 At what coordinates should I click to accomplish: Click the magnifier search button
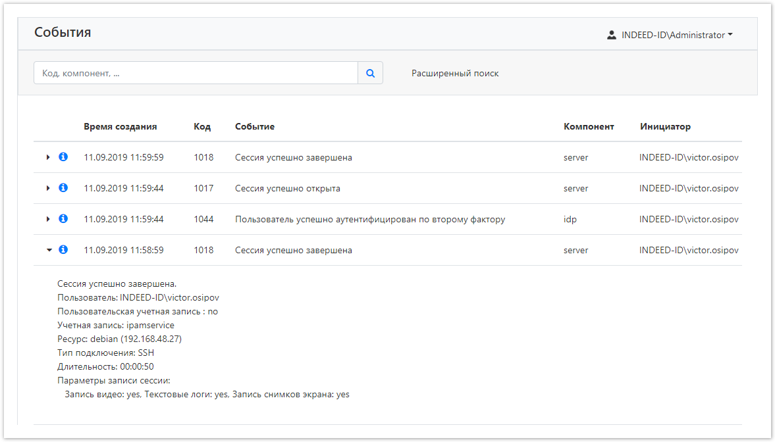tap(370, 73)
